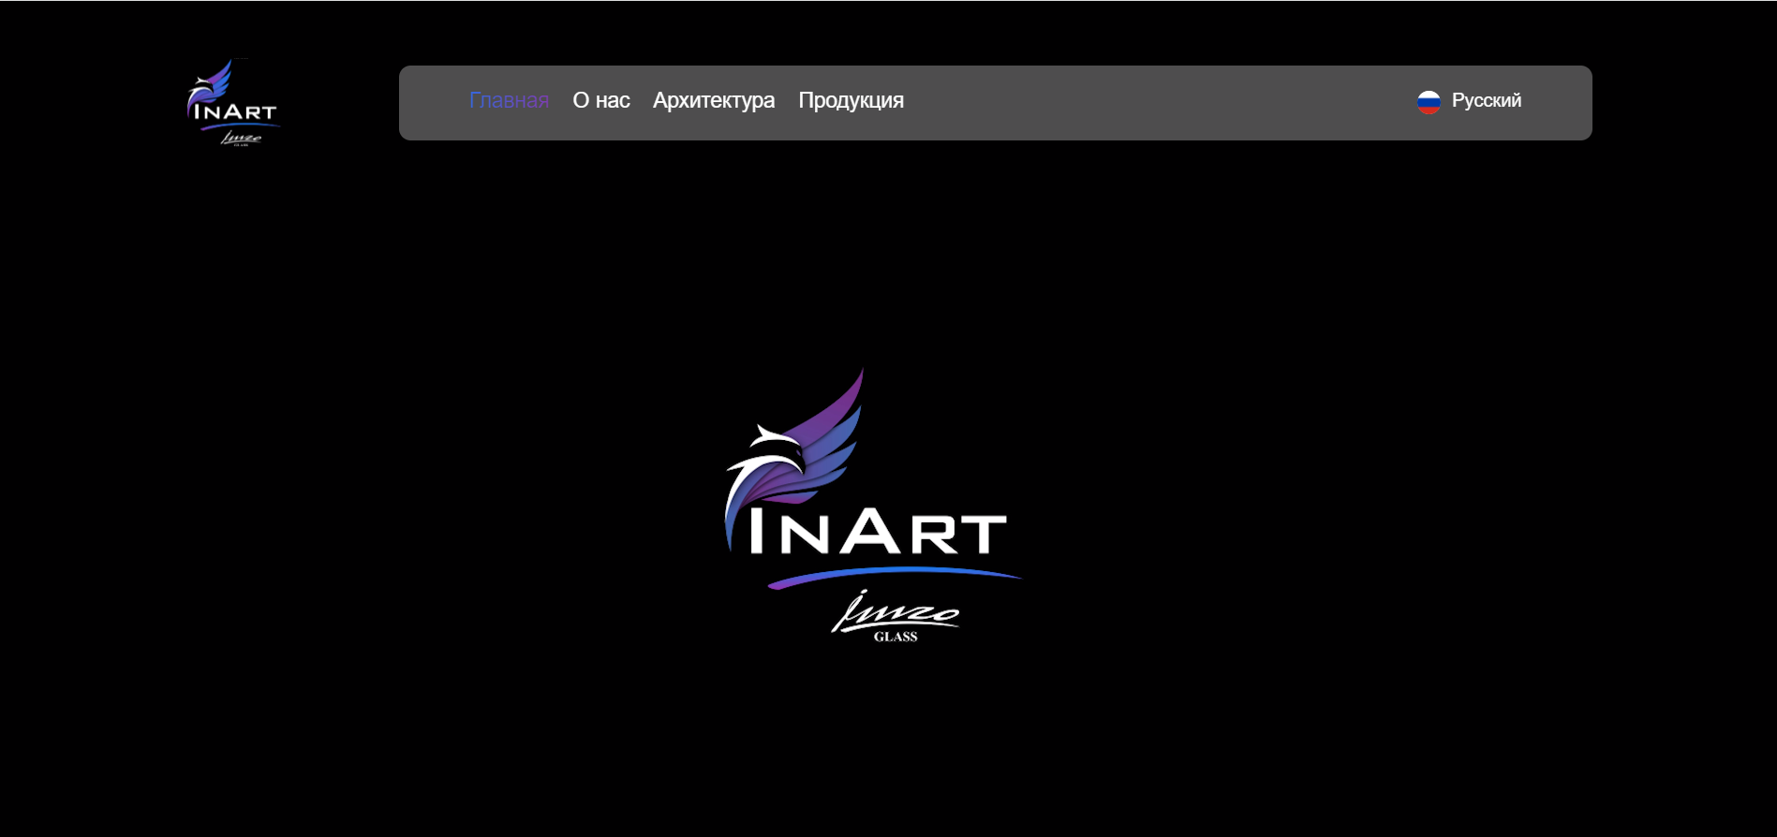Click the InArt logo in the header
Viewport: 1777px width, 837px height.
pyautogui.click(x=232, y=103)
